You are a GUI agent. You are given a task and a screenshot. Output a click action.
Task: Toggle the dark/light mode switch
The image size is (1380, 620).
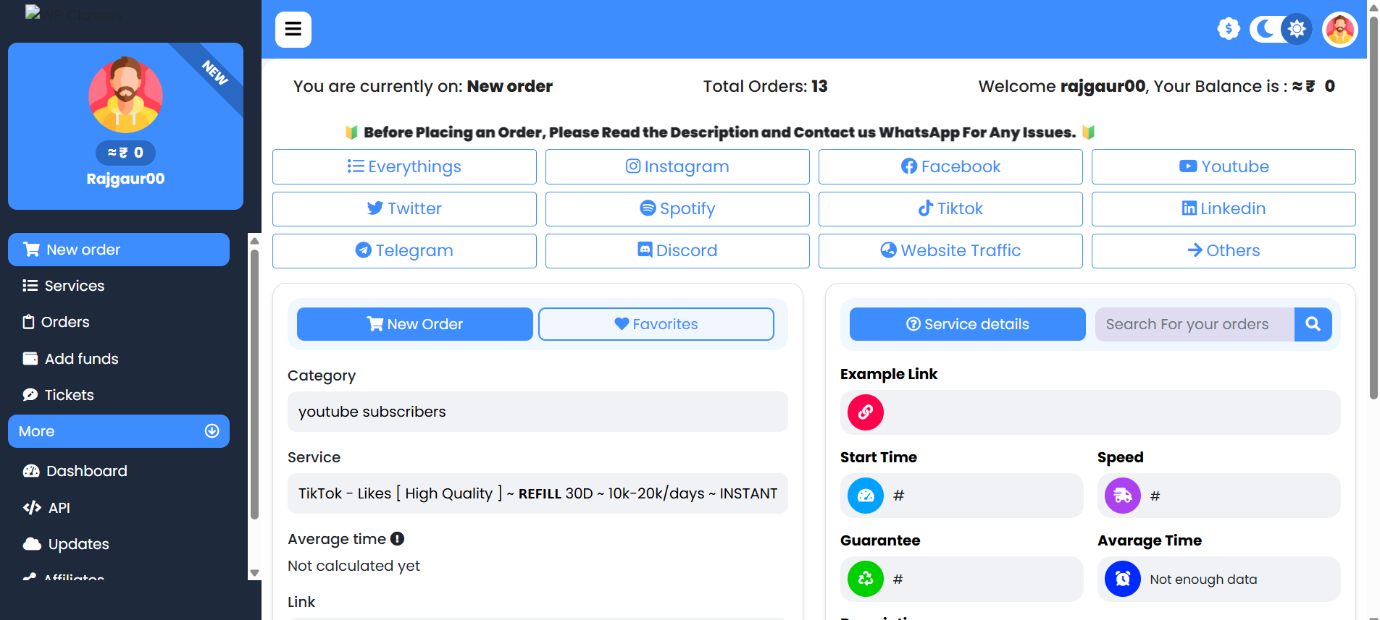point(1280,29)
